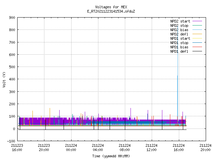Click the NPD1 stop blue legend line

(x=197, y=43)
